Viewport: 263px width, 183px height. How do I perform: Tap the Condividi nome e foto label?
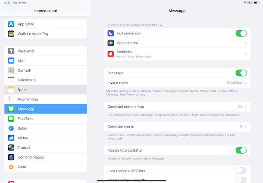(126, 107)
